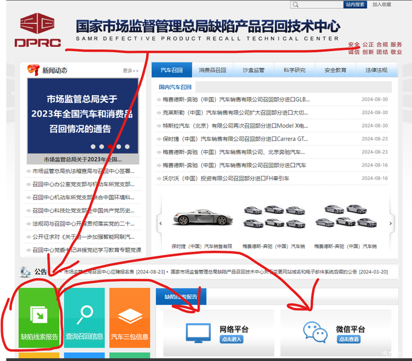Screen dimensions: 412x361
Task: Open the 保时捷 Carrera GT recall notice
Action: [x=235, y=139]
